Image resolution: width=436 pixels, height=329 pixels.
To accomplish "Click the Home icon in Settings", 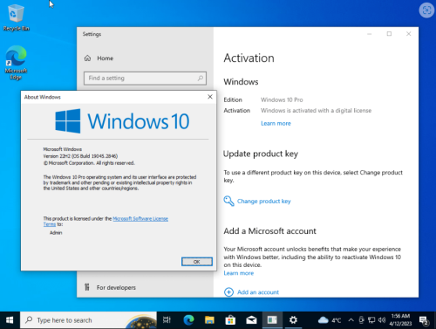I will coord(87,58).
